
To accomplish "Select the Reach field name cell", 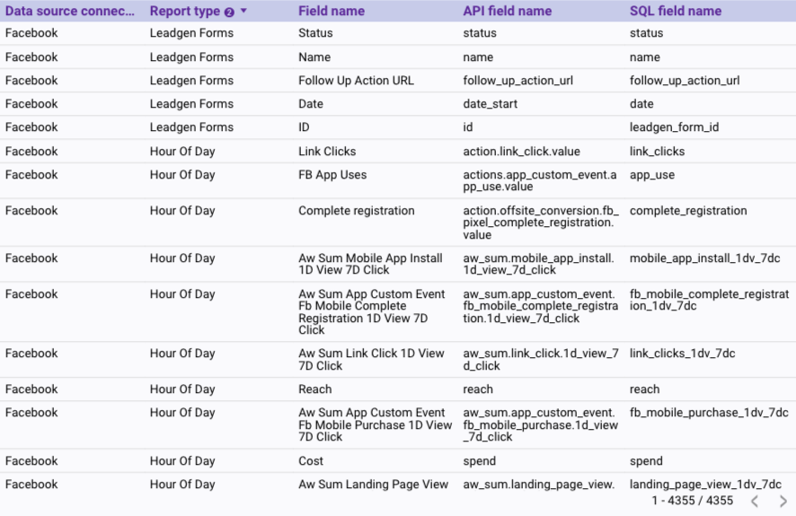I will pos(314,389).
